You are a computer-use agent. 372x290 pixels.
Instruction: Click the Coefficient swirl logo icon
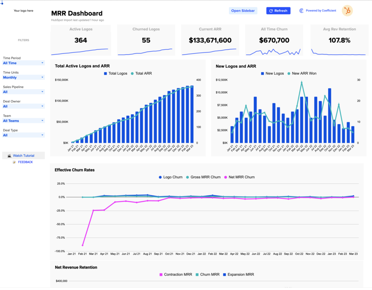point(301,11)
